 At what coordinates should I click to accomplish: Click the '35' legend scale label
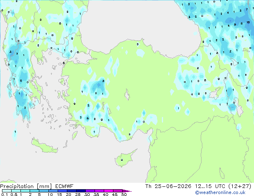(96, 194)
